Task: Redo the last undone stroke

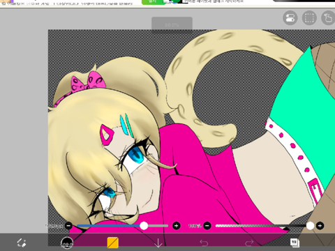Action: 249,243
